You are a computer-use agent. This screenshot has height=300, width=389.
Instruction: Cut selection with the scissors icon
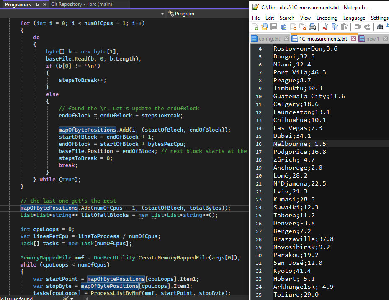(325, 27)
